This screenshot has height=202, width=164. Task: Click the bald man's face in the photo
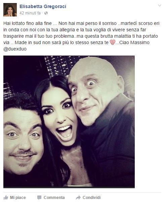click(93, 93)
